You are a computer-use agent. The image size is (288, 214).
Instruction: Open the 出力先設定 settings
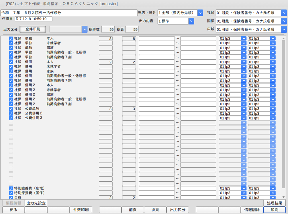click(36, 203)
